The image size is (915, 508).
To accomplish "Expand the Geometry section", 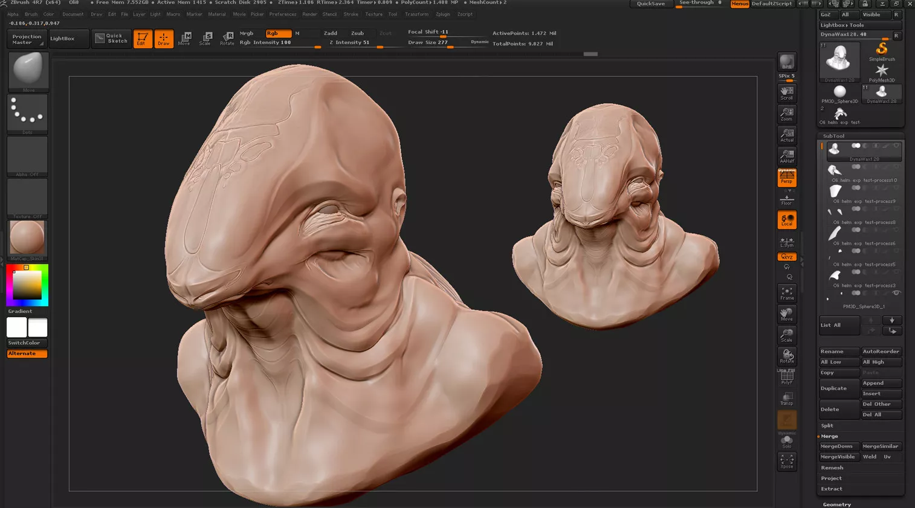I will click(836, 504).
